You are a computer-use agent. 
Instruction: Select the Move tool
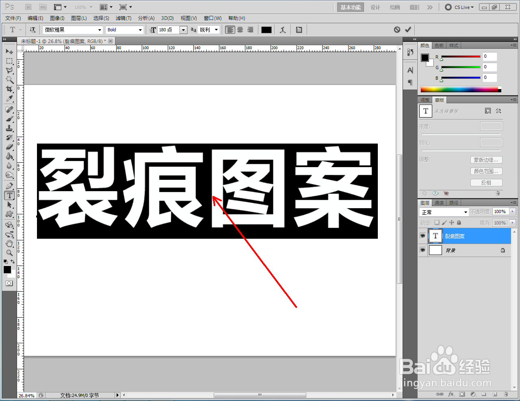[9, 51]
